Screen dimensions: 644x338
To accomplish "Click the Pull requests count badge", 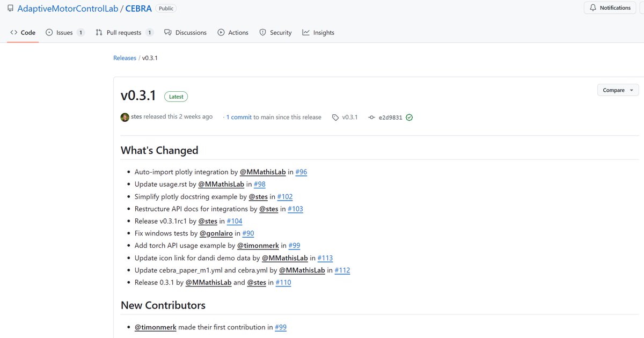I will pyautogui.click(x=150, y=33).
